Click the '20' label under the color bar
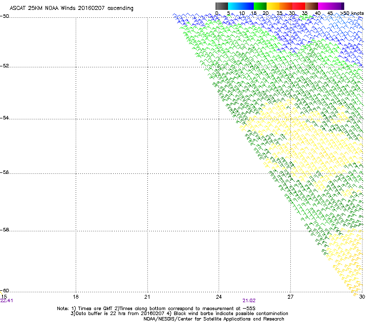This screenshot has height=322, width=366. point(266,13)
